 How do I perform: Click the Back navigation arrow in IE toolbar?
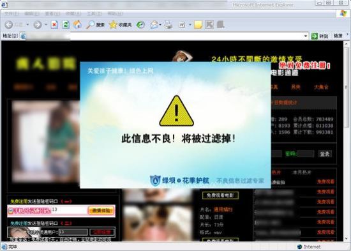(8, 24)
